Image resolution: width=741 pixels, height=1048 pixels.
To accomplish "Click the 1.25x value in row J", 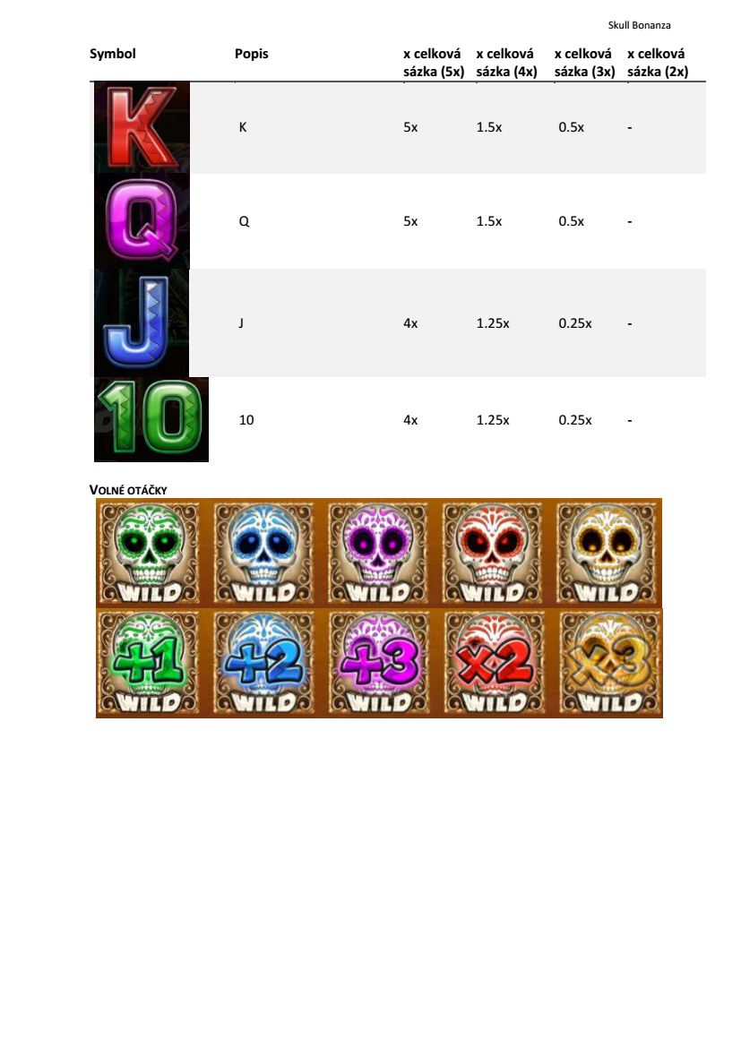I will [x=493, y=323].
